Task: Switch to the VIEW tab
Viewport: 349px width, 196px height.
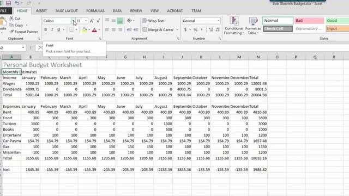Action: tap(154, 11)
